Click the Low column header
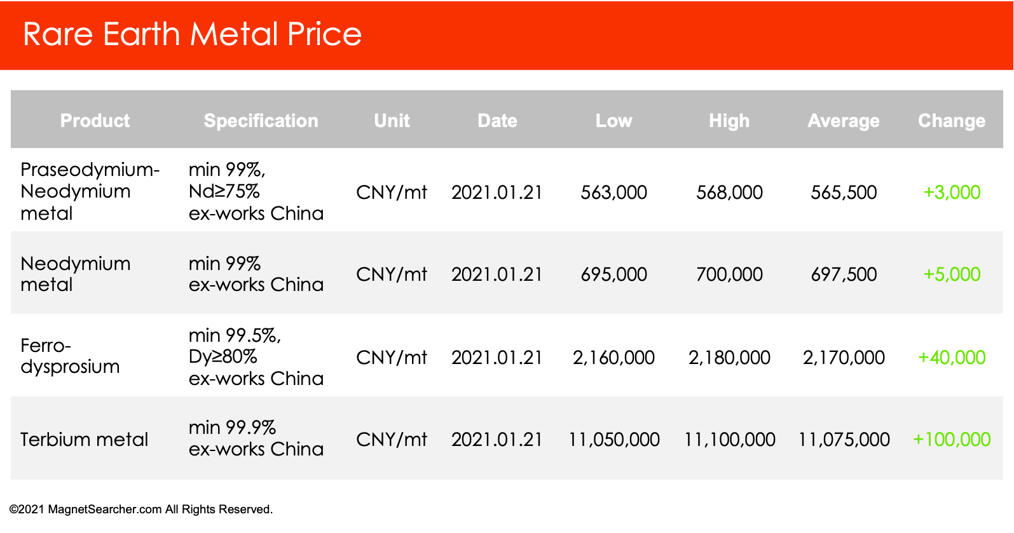 tap(613, 121)
